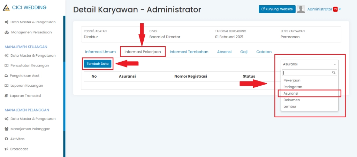Click the Broadcast megaphone icon

(6, 149)
